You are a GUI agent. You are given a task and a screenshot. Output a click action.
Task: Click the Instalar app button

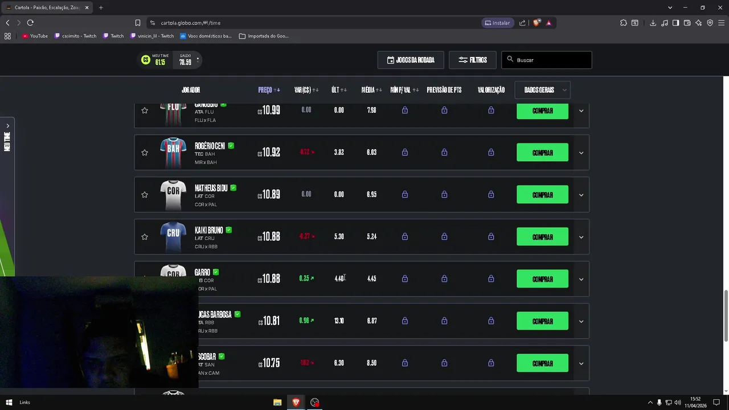point(497,23)
